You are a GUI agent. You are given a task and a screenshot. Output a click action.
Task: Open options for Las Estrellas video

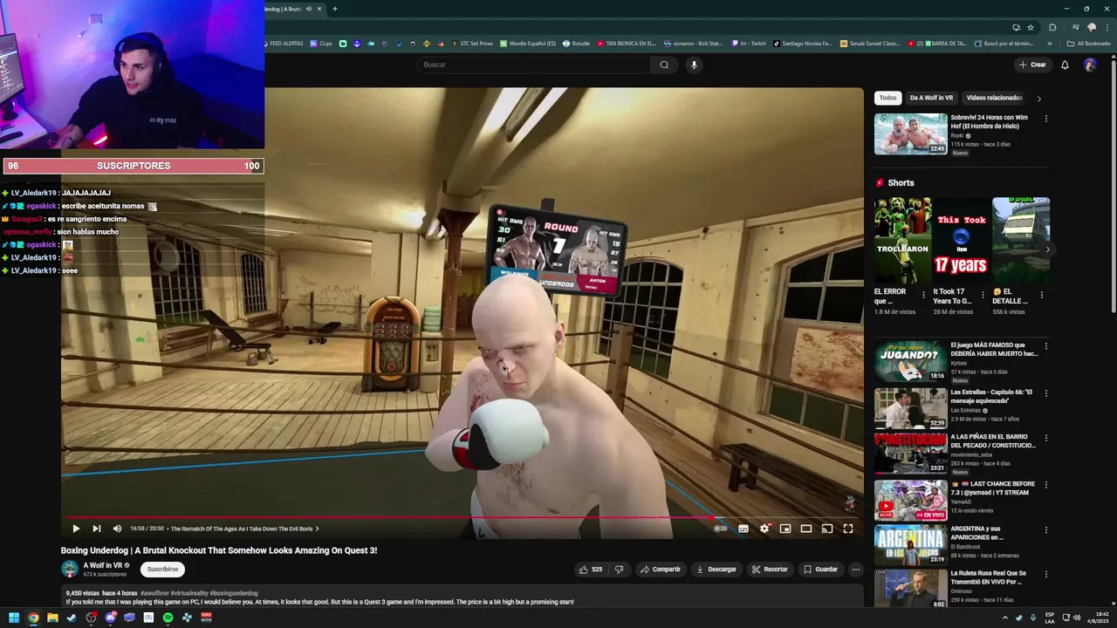(x=1045, y=393)
